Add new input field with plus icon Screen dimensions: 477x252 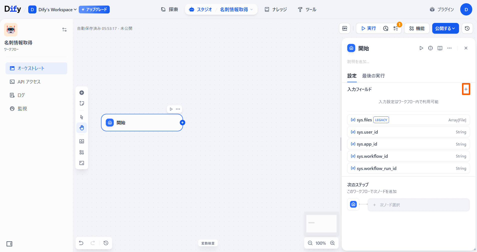[466, 89]
